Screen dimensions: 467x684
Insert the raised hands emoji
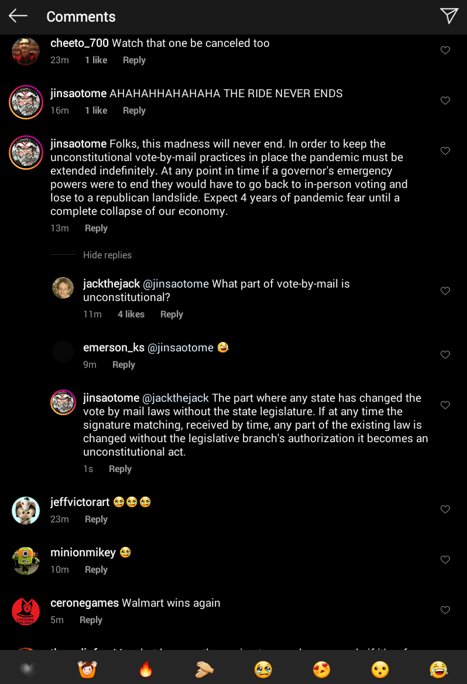pos(87,669)
